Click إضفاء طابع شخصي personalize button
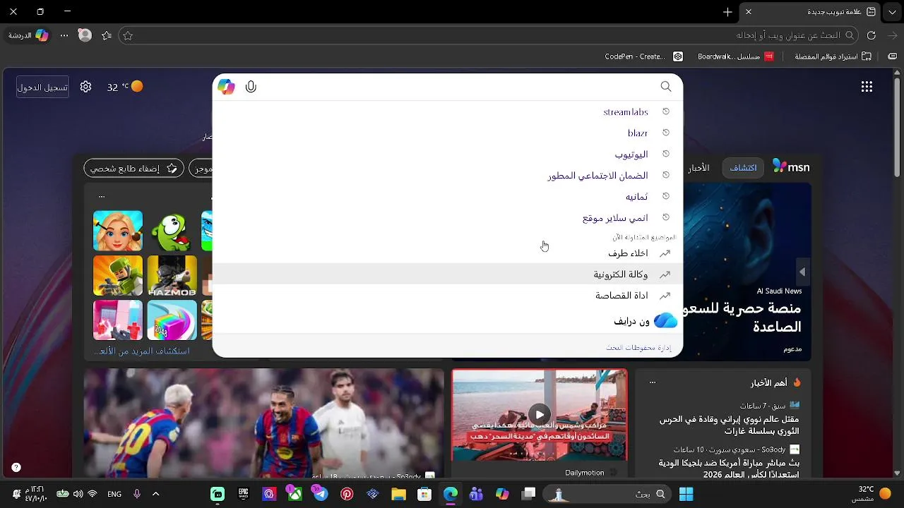 coord(133,168)
